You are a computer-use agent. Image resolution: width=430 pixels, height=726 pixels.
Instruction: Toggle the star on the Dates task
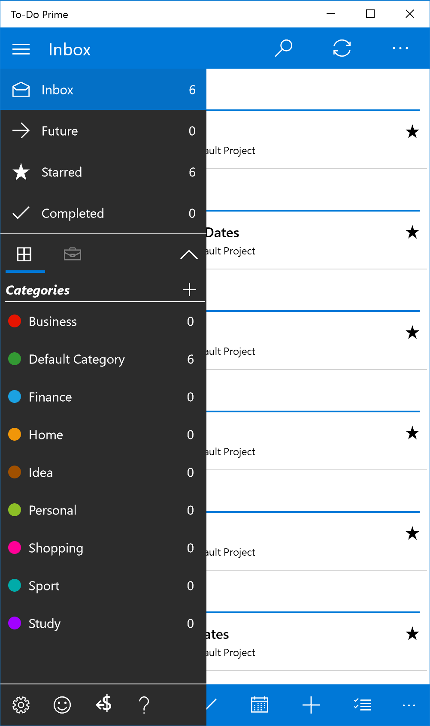412,233
